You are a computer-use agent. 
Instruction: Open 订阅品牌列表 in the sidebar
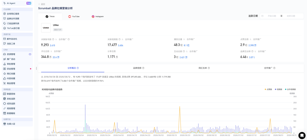click(17, 24)
